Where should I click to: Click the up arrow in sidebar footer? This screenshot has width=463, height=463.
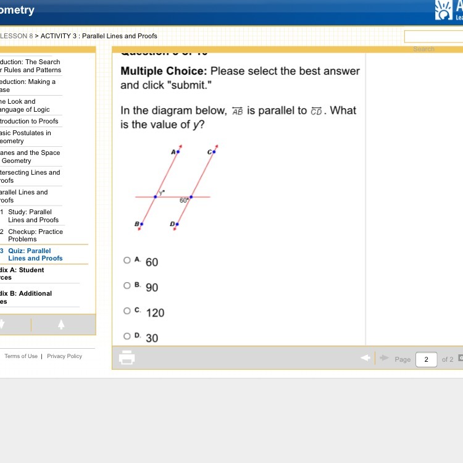(x=61, y=324)
